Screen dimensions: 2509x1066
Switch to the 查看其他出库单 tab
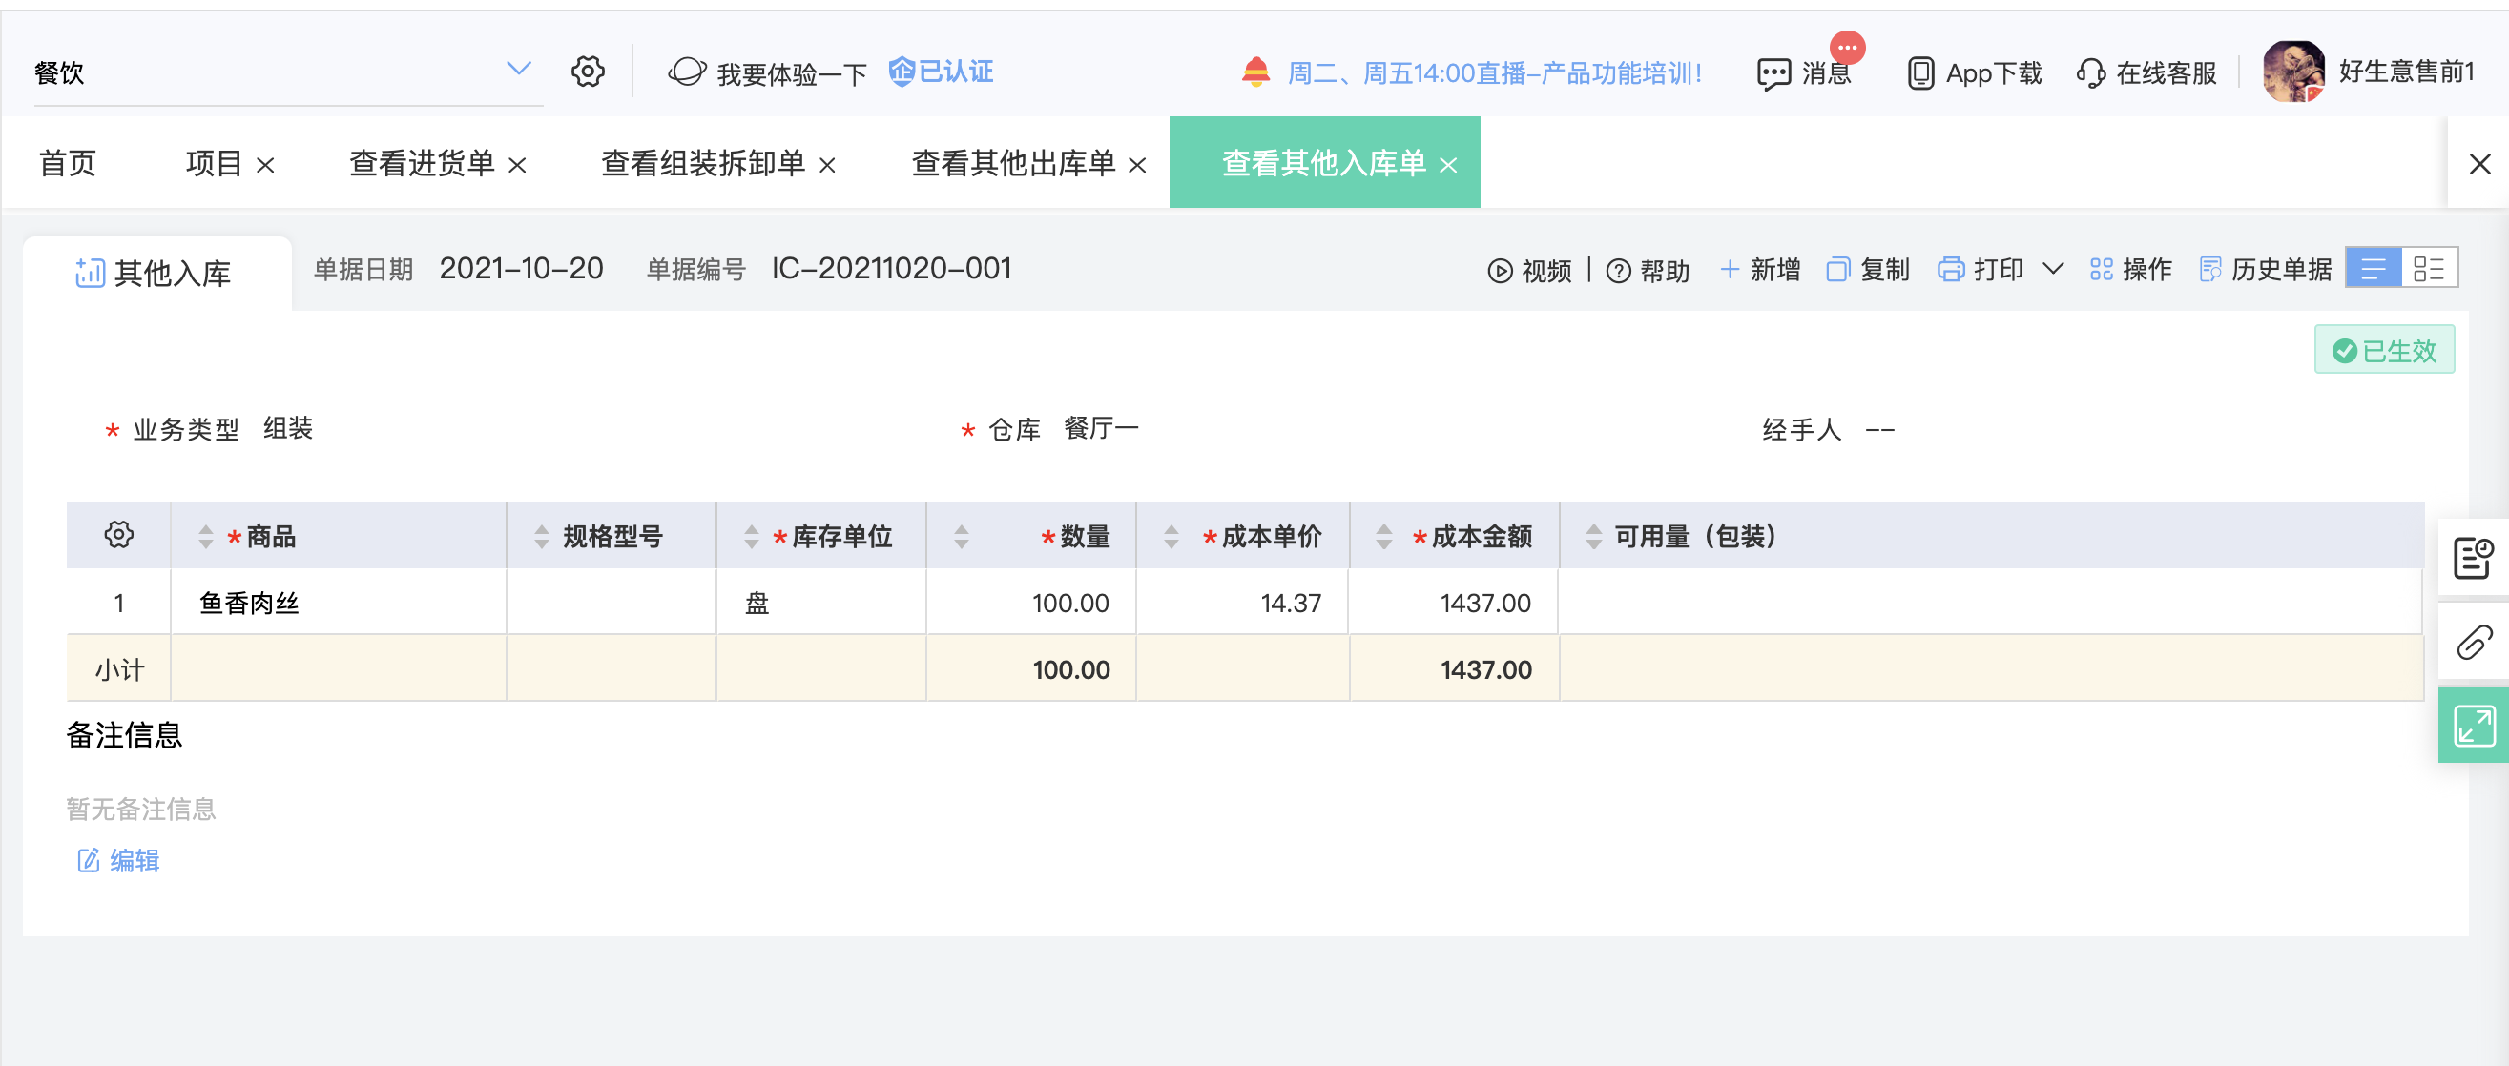[1013, 164]
